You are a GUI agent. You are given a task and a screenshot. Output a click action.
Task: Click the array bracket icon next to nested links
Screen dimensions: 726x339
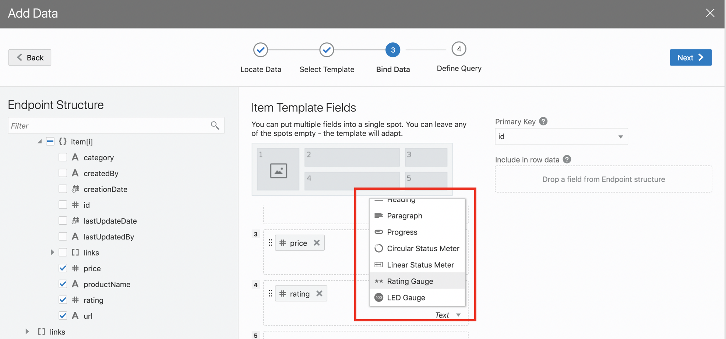75,253
